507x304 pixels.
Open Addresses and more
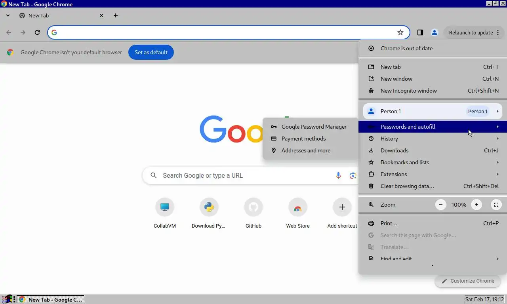click(x=311, y=150)
